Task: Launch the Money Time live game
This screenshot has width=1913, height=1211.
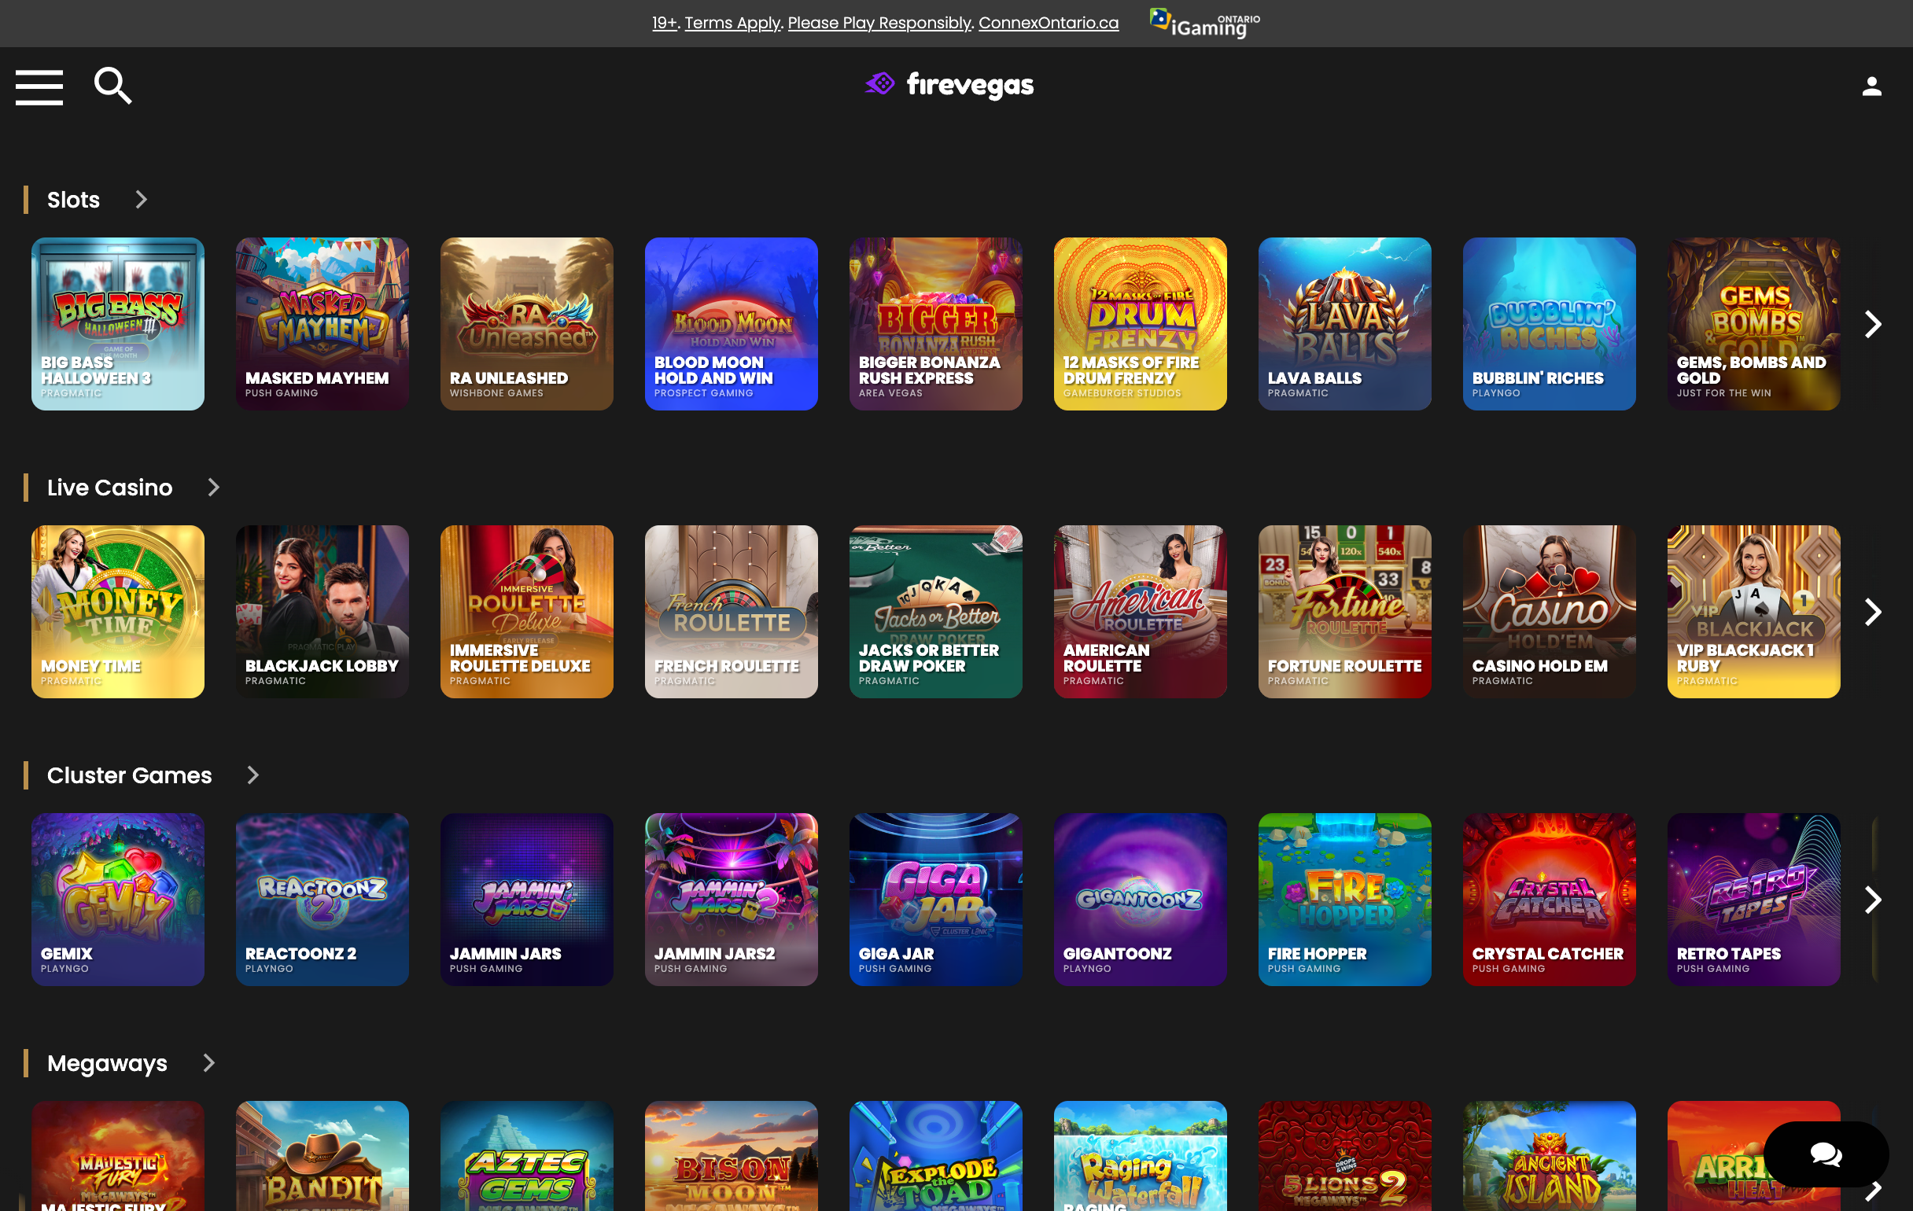Action: [117, 612]
